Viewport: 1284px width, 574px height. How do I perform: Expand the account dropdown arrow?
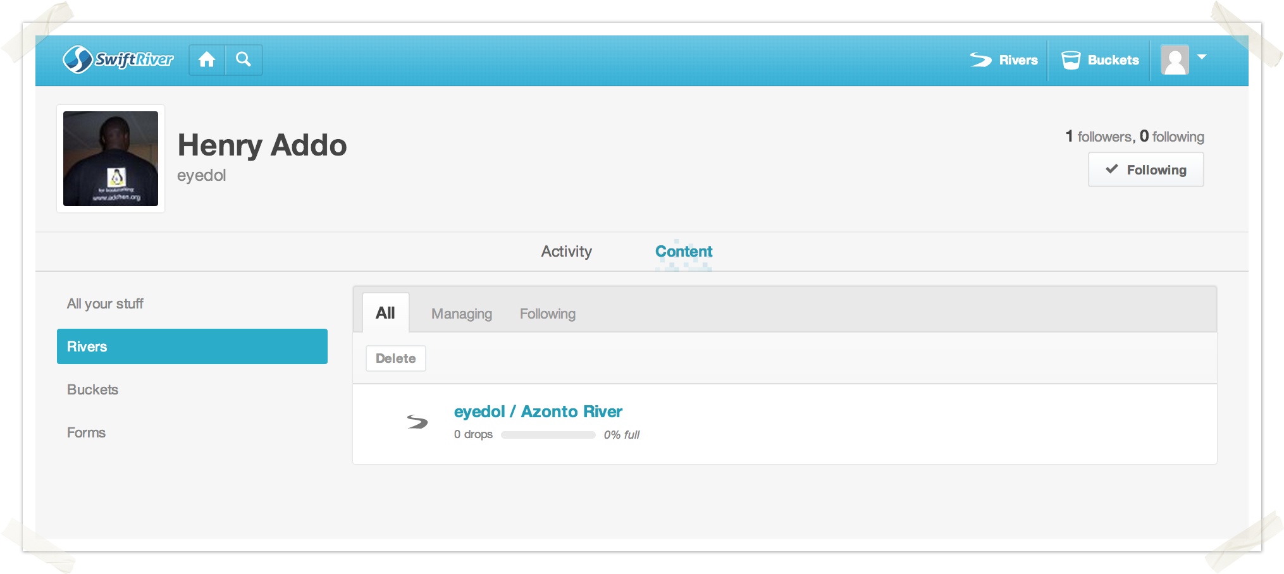pos(1202,58)
